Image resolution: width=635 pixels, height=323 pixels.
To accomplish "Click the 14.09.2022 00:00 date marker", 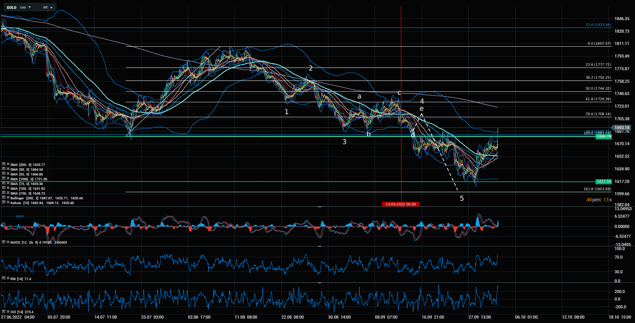I will tap(401, 204).
